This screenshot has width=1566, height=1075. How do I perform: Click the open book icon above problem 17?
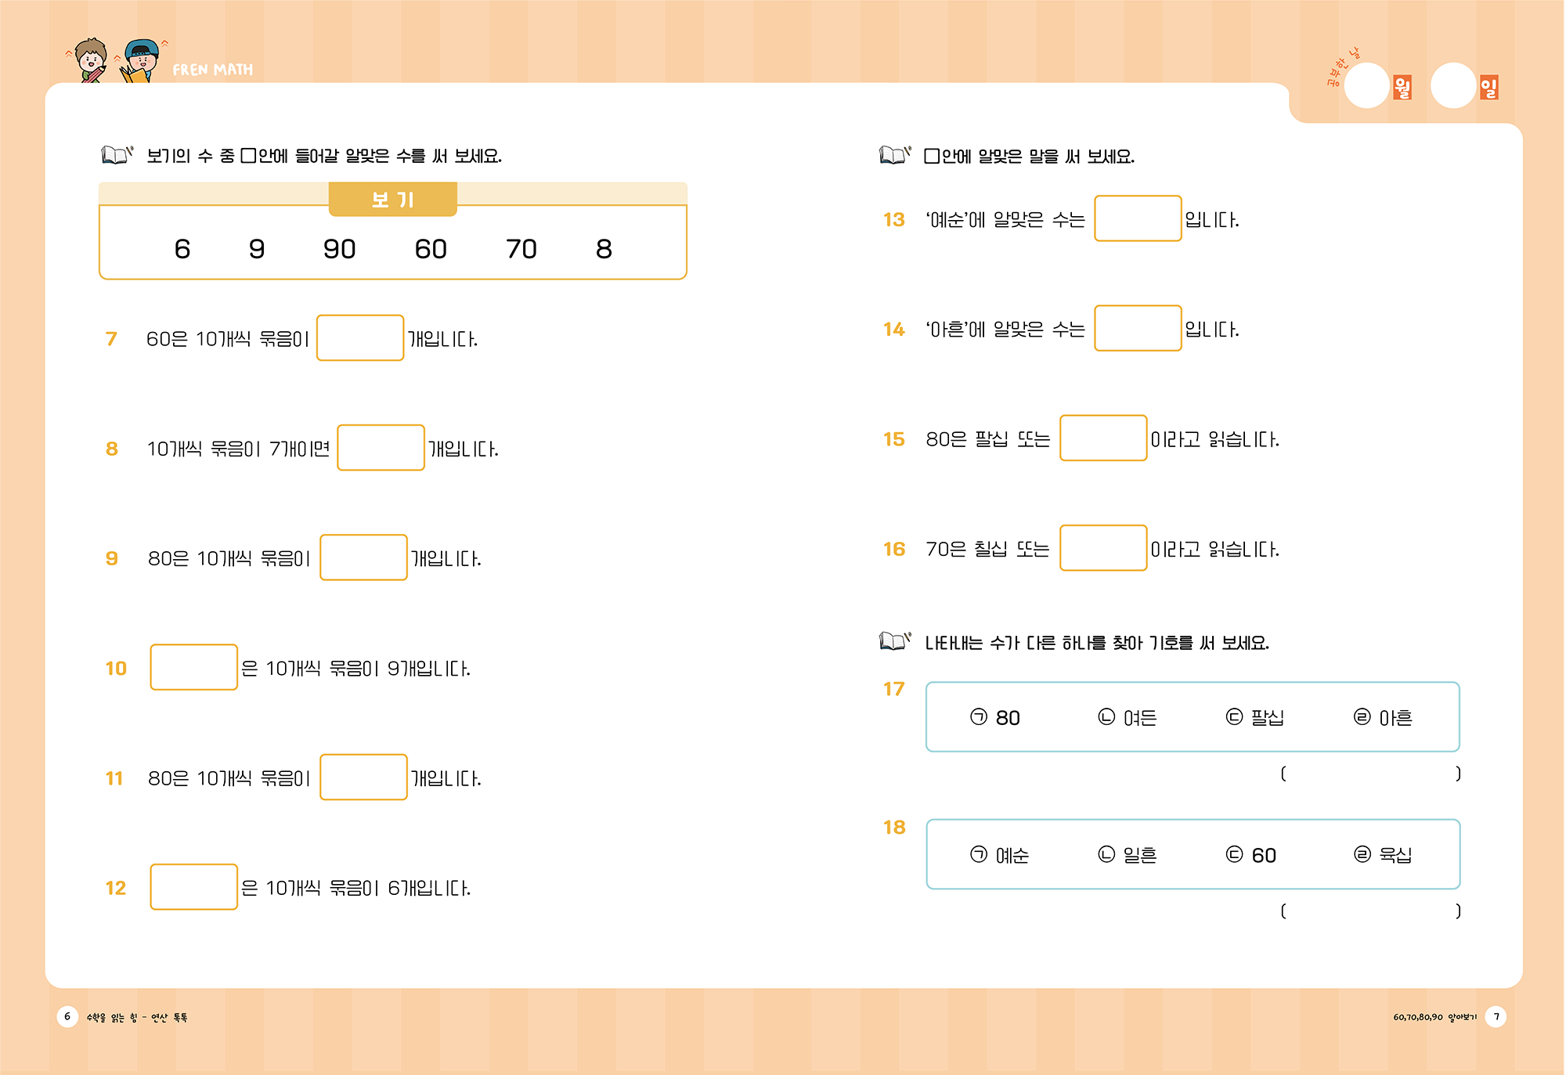tap(895, 641)
